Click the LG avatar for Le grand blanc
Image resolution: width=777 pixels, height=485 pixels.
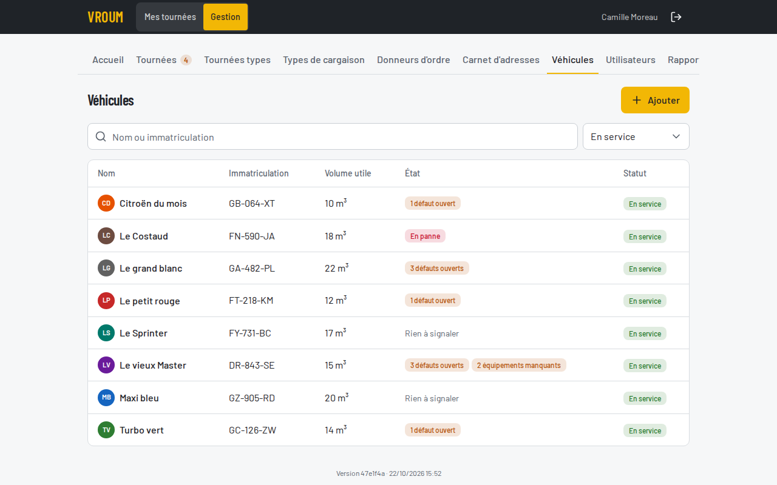pos(106,268)
